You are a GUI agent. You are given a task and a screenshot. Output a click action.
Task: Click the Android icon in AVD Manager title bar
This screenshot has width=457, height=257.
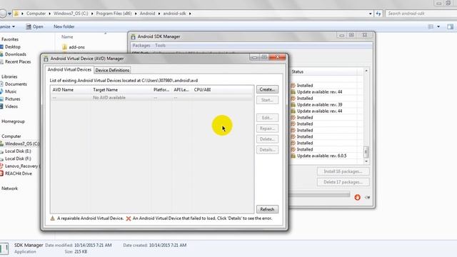click(x=46, y=59)
